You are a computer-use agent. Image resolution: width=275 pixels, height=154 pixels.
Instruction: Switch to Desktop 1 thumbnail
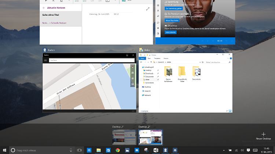click(124, 137)
